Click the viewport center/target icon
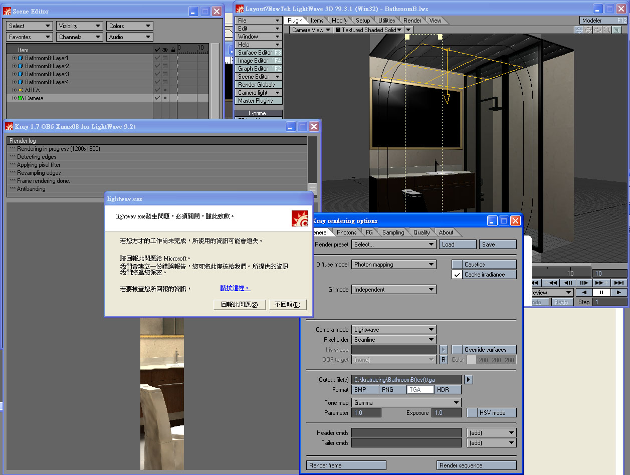 coord(579,30)
